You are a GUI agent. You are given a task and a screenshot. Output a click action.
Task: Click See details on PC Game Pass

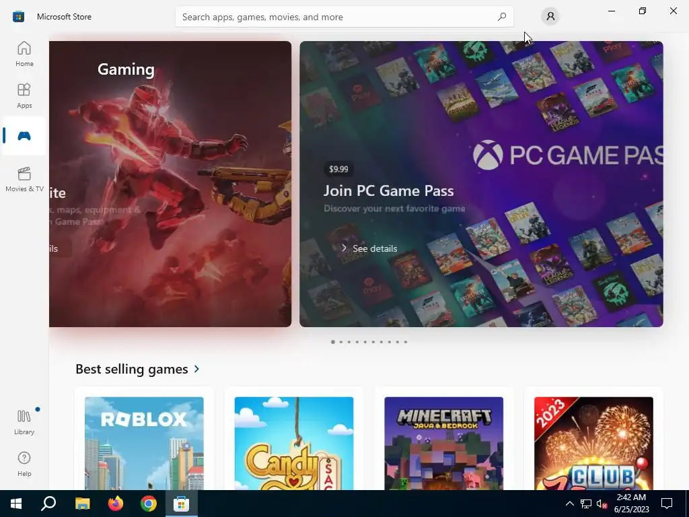pos(369,248)
